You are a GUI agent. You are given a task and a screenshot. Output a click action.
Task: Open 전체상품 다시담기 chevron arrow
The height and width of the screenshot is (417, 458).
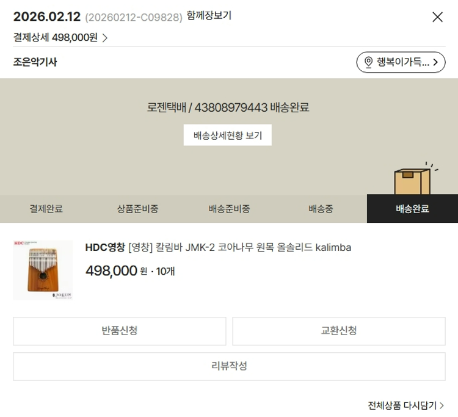(x=442, y=405)
